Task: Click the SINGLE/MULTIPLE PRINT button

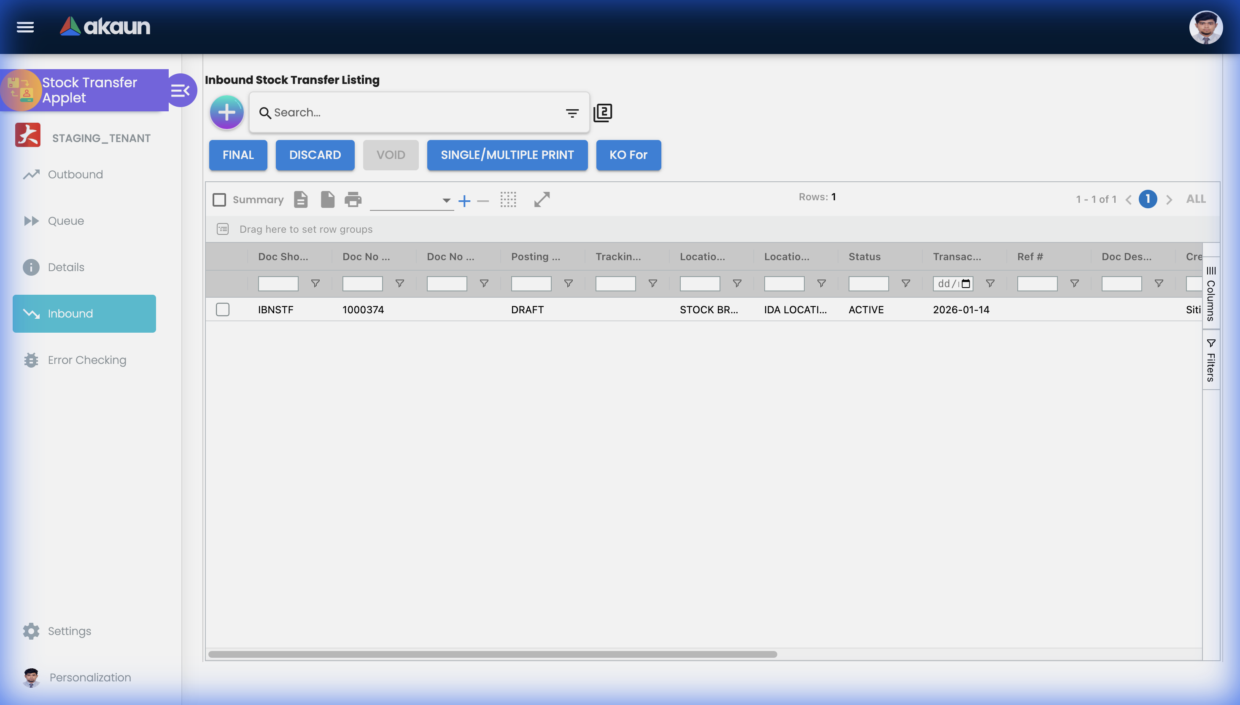Action: pos(507,155)
